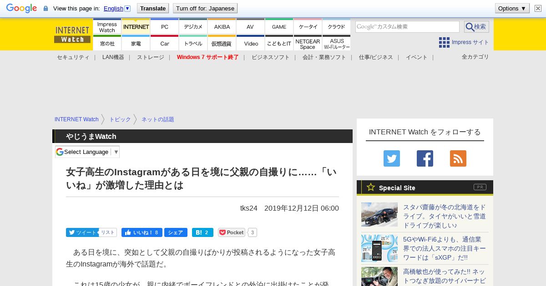Image resolution: width=546 pixels, height=286 pixels.
Task: Click the ネットの話題 breadcrumb link
Action: [157, 119]
